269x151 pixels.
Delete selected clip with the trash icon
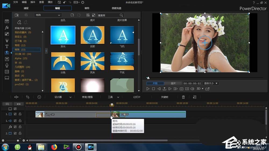coord(183,97)
